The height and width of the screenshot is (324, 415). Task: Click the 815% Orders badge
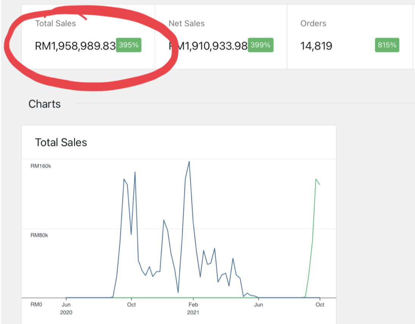tap(387, 45)
